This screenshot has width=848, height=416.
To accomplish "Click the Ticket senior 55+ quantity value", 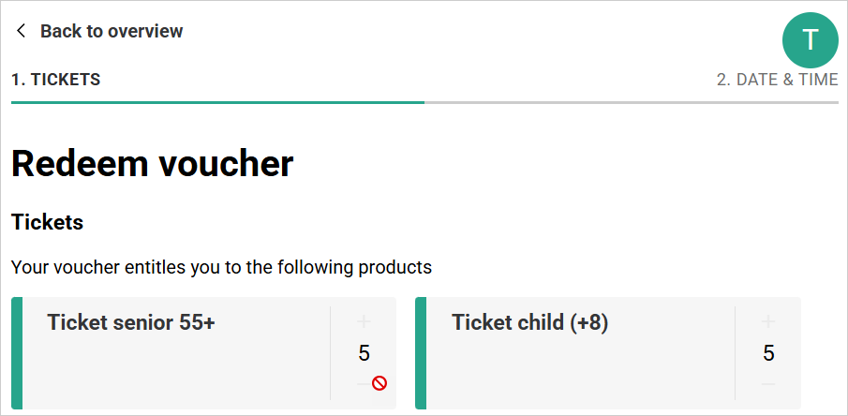I will click(364, 353).
